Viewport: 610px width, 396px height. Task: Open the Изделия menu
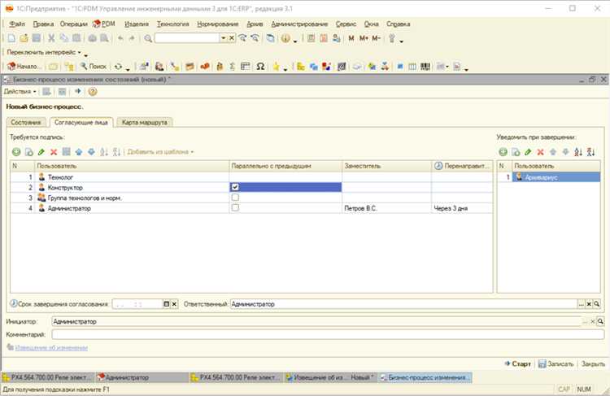[137, 24]
